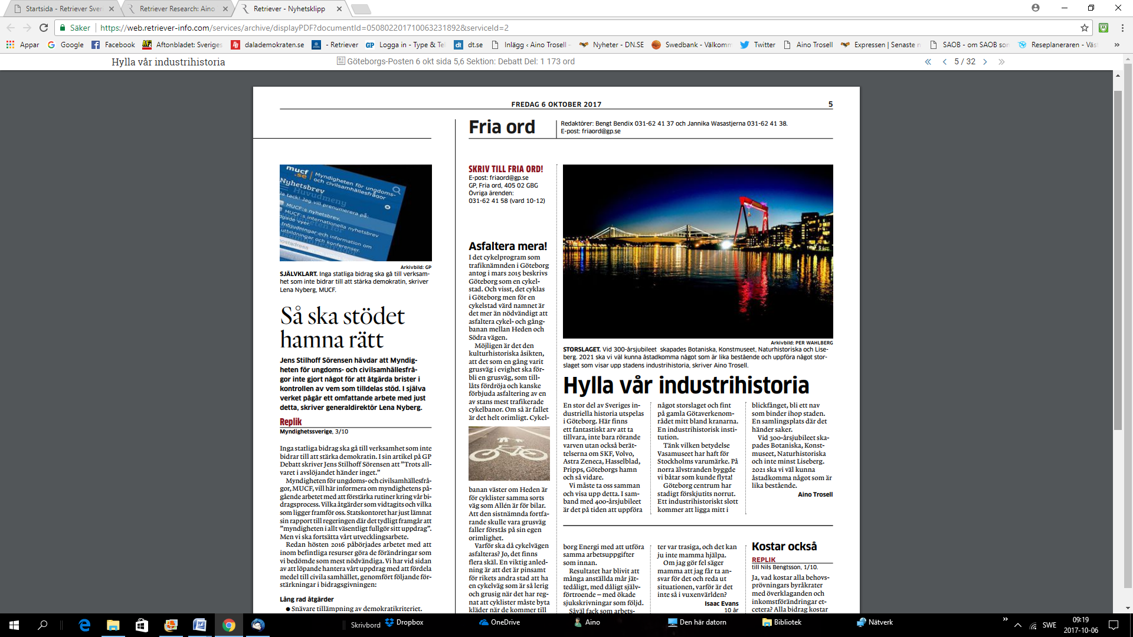Open the notification action center
Viewport: 1133px width, 637px height.
pyautogui.click(x=1114, y=625)
